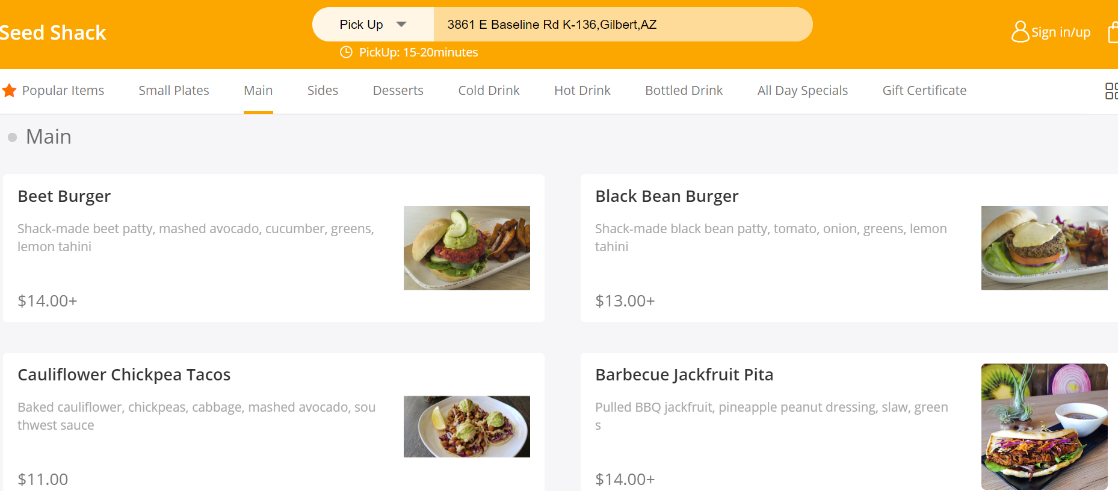Click the Seed Shack logo text
The width and height of the screenshot is (1118, 491).
(53, 32)
